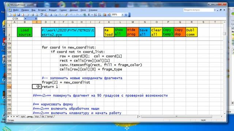Click the Redo arrow icon
This screenshot has height=131, width=234.
click(x=77, y=15)
